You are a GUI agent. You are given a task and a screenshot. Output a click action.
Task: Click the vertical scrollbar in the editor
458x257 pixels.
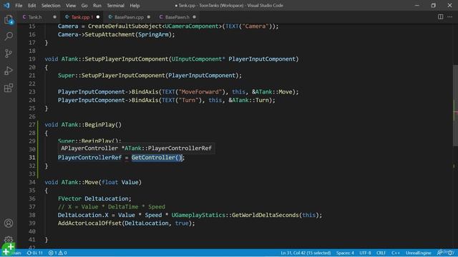tap(455, 105)
